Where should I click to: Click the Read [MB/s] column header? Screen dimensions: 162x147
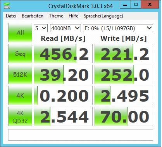pos(63,38)
